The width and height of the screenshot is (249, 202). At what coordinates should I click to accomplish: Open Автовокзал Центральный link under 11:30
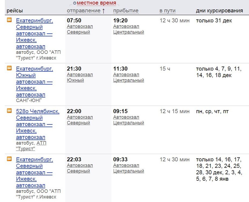[128, 77]
